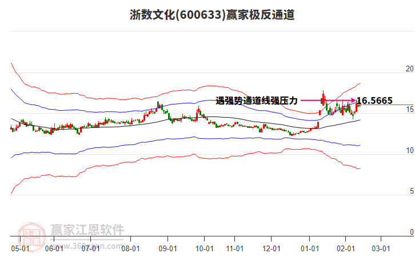This screenshot has width=415, height=257.
Task: Click the chart title 浙数文化(600633)赢家极反通道
Action: 212,15
